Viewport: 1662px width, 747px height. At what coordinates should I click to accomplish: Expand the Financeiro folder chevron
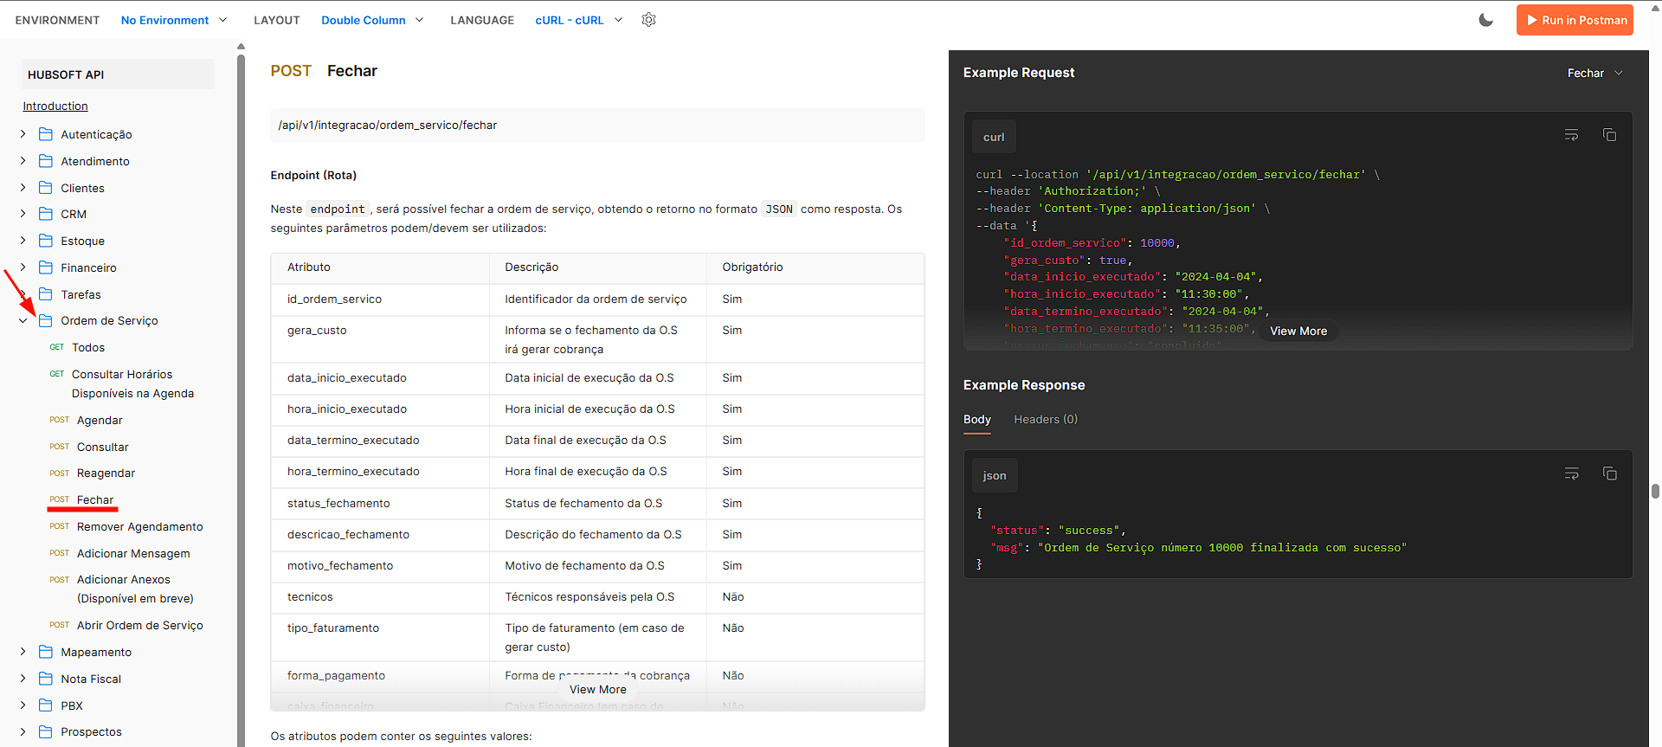click(23, 267)
